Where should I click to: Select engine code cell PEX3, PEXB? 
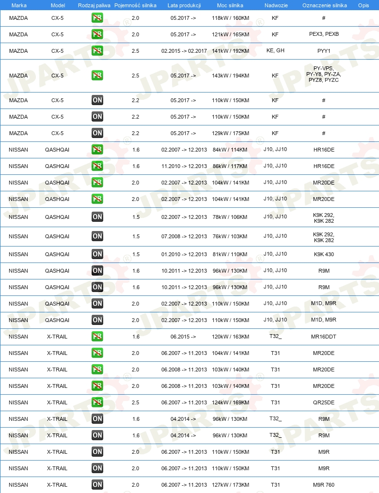pos(324,34)
